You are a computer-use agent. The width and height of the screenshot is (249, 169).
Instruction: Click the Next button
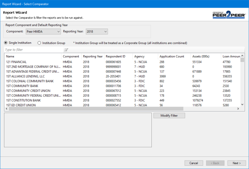point(237,163)
